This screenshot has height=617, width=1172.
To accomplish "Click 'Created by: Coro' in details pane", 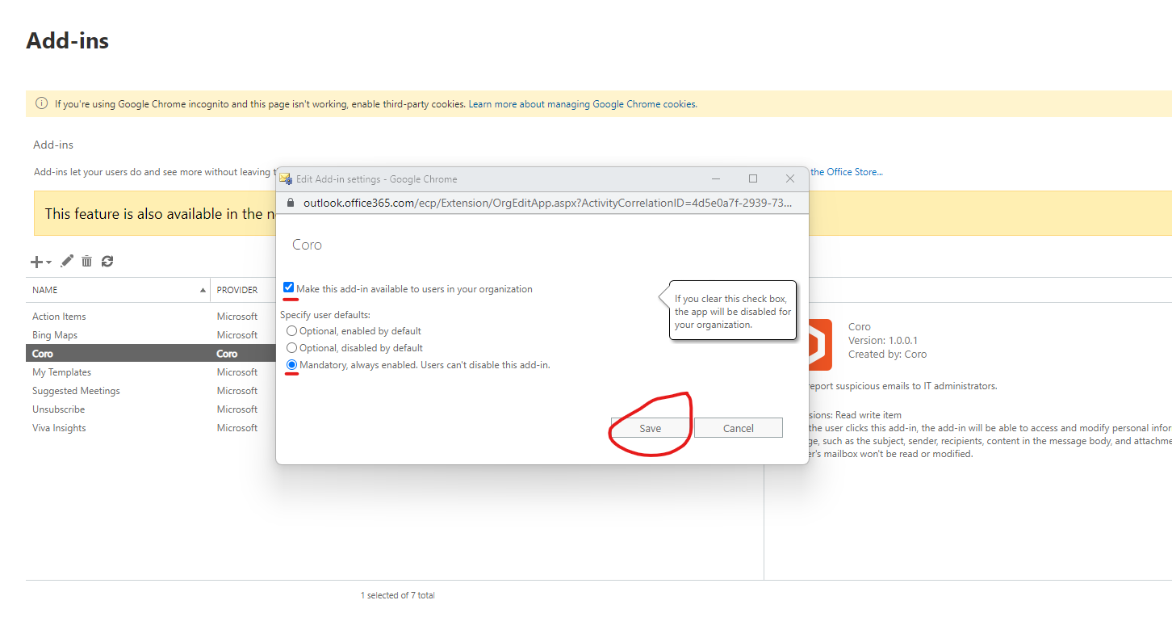I will pos(888,355).
